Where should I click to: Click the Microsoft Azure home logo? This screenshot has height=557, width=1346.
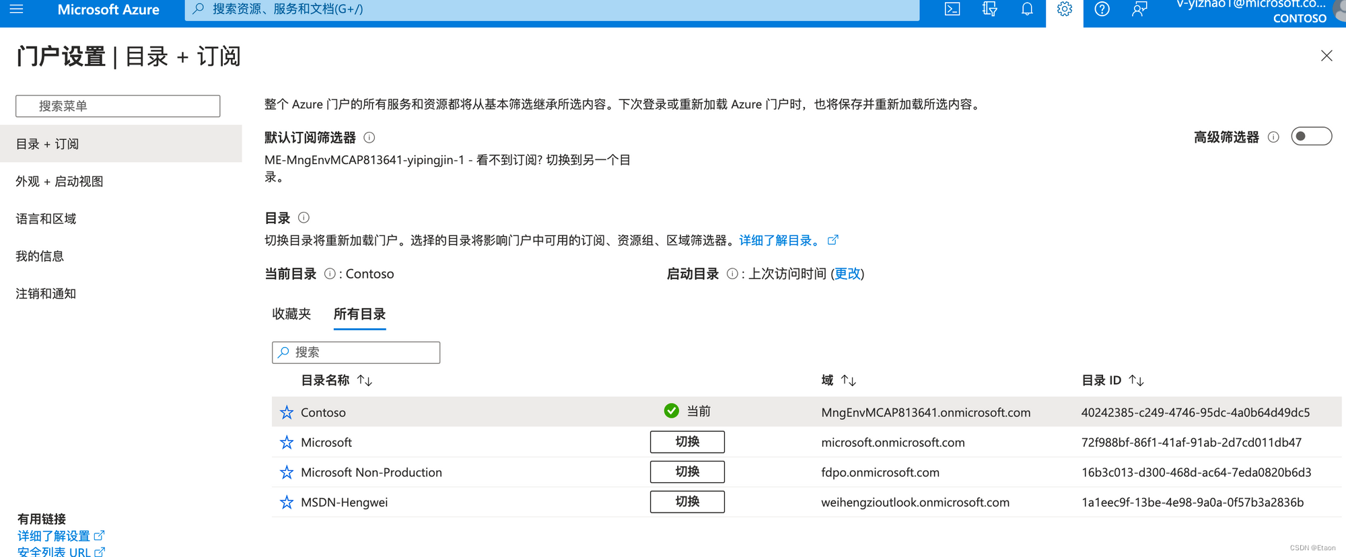(x=108, y=9)
